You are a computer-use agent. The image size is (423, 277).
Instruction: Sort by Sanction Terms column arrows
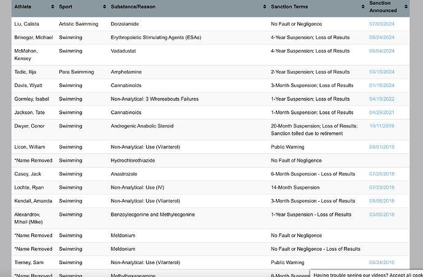pos(363,7)
